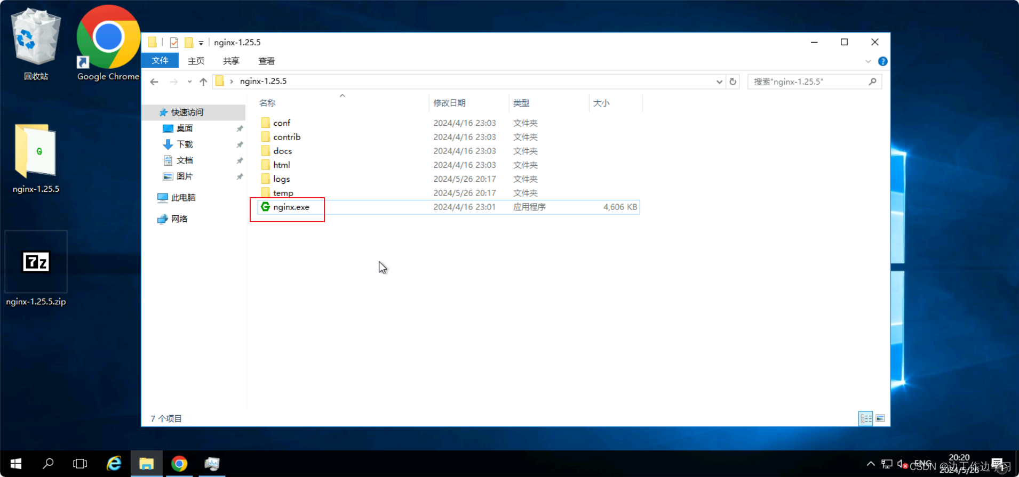Launch Chrome from the taskbar

pyautogui.click(x=179, y=464)
